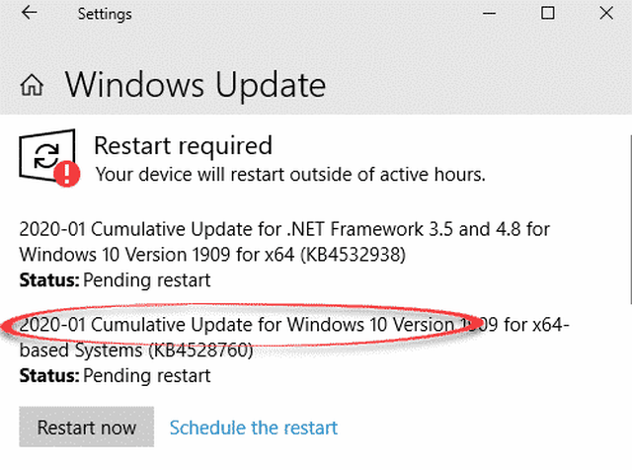Click the back arrow in title bar
The height and width of the screenshot is (470, 632).
[x=29, y=14]
